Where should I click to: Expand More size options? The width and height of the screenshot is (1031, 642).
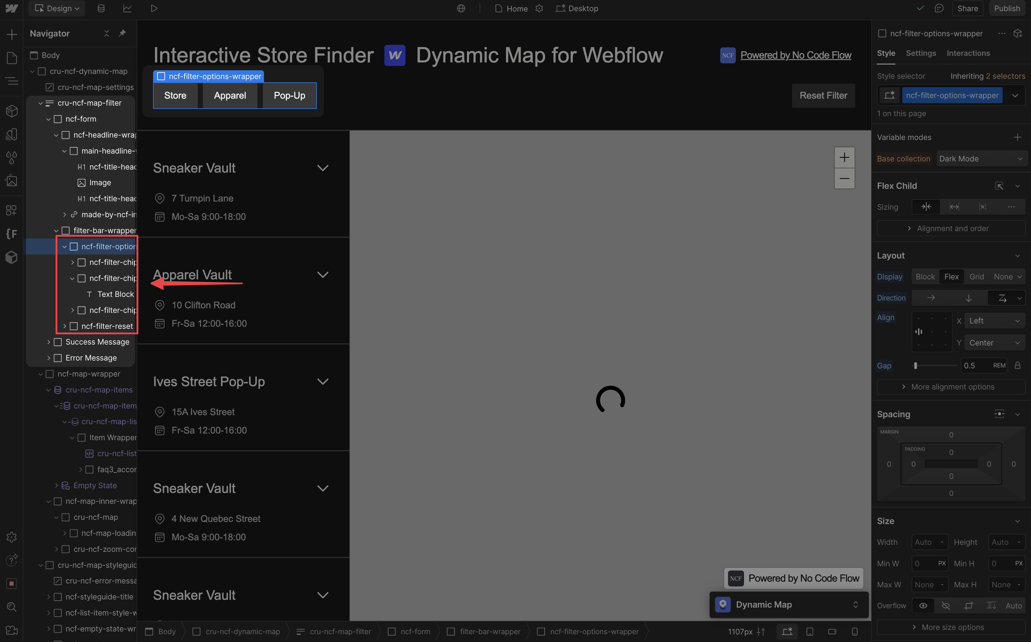pyautogui.click(x=951, y=628)
